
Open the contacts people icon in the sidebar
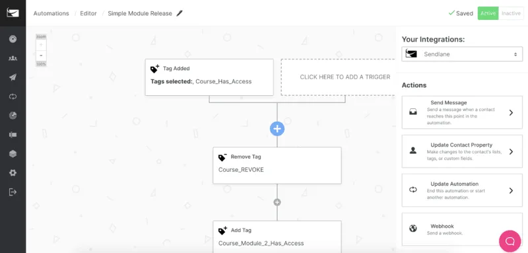pos(13,58)
